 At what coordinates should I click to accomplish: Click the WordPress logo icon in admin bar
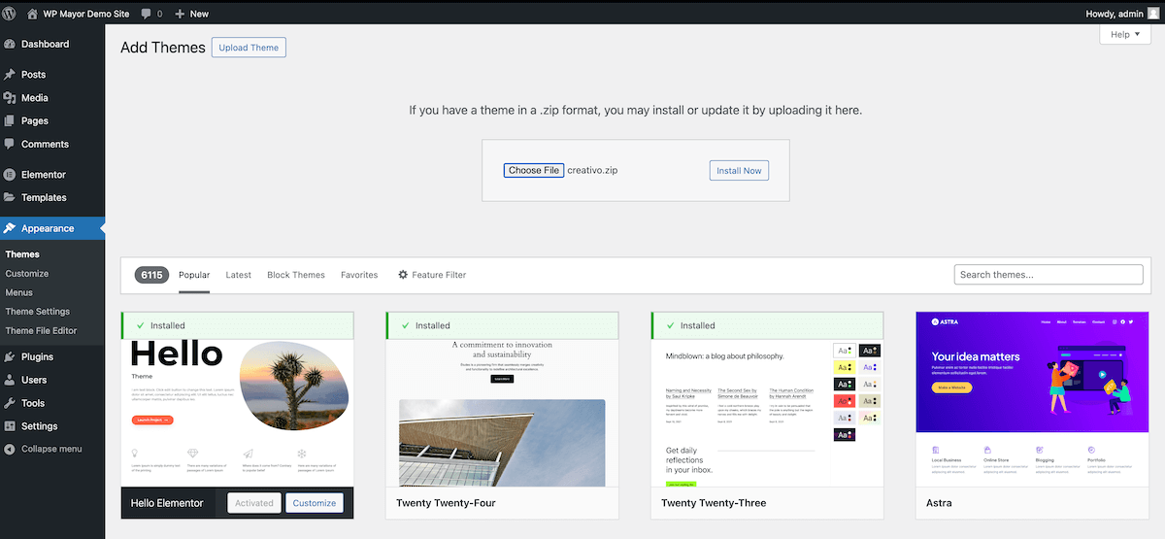coord(10,13)
